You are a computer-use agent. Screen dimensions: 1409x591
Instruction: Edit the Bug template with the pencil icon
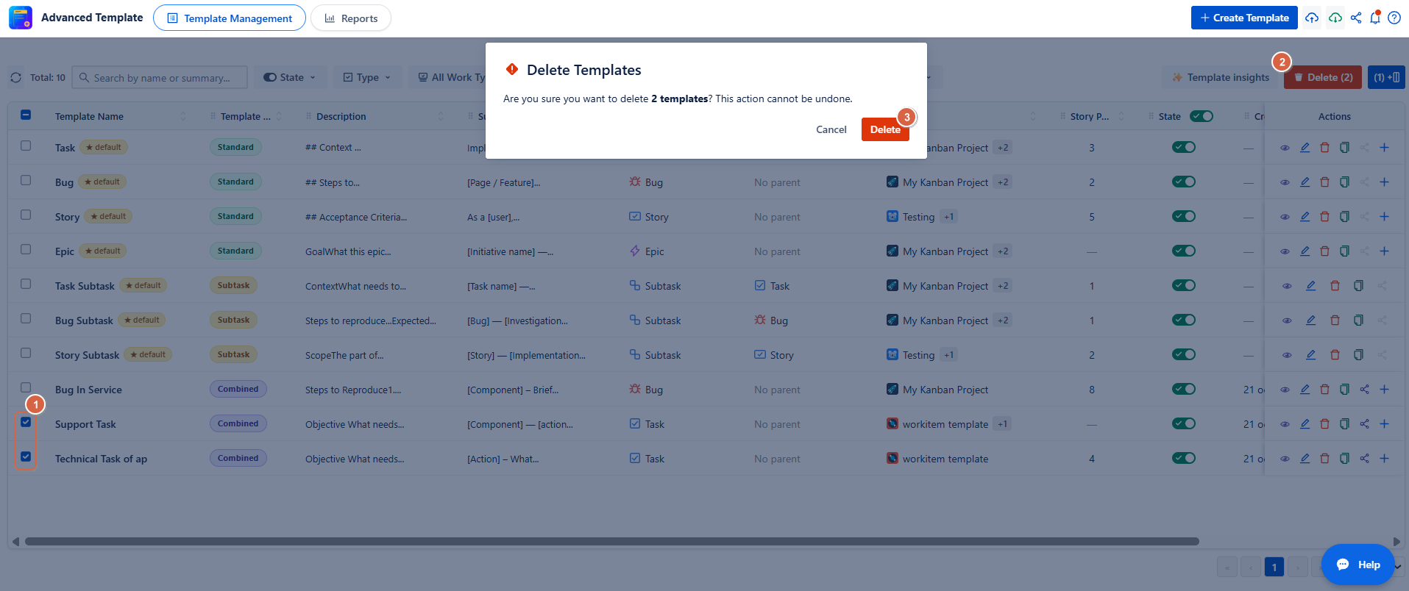coord(1305,182)
